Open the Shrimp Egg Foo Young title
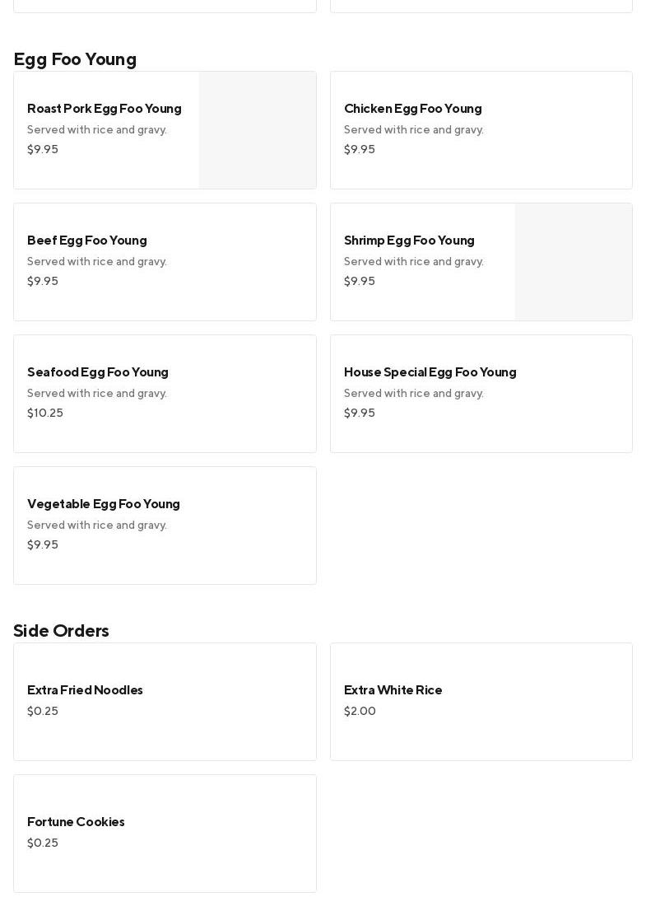 (409, 241)
